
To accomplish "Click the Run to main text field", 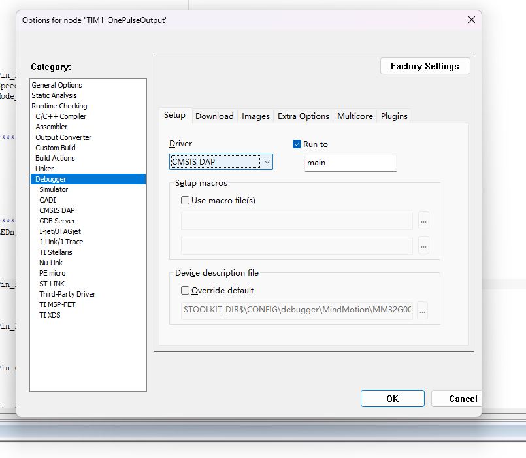I will point(350,163).
